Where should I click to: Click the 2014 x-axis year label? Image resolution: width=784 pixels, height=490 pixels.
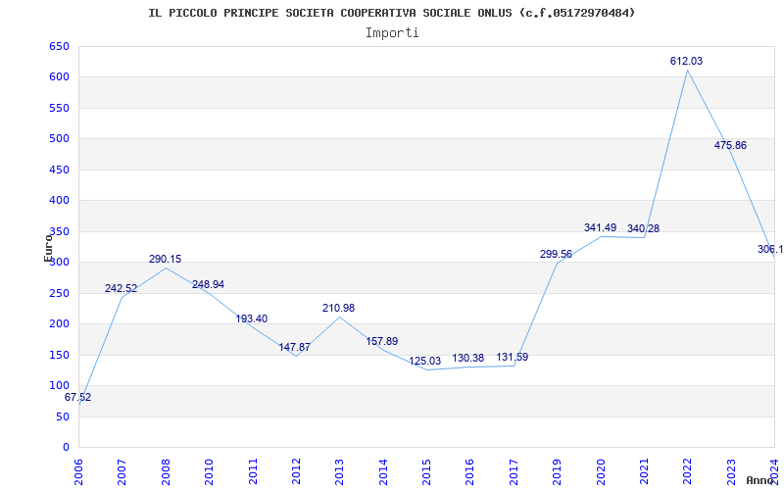[383, 471]
